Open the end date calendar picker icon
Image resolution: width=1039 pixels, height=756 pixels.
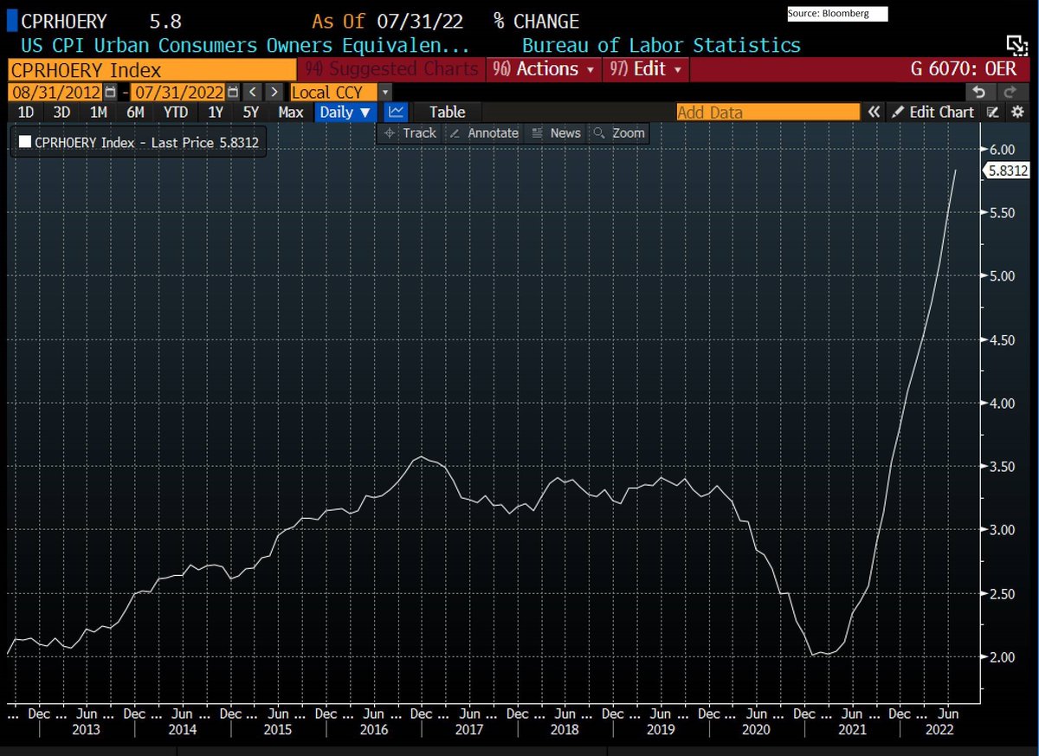[x=232, y=92]
